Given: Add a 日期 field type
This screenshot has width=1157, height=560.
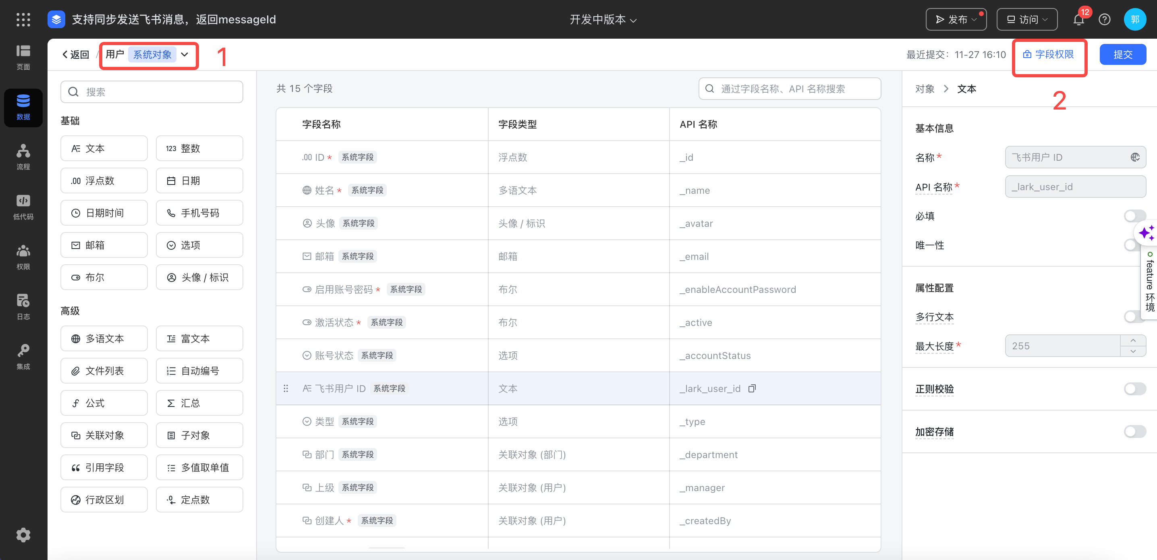Looking at the screenshot, I should tap(199, 180).
